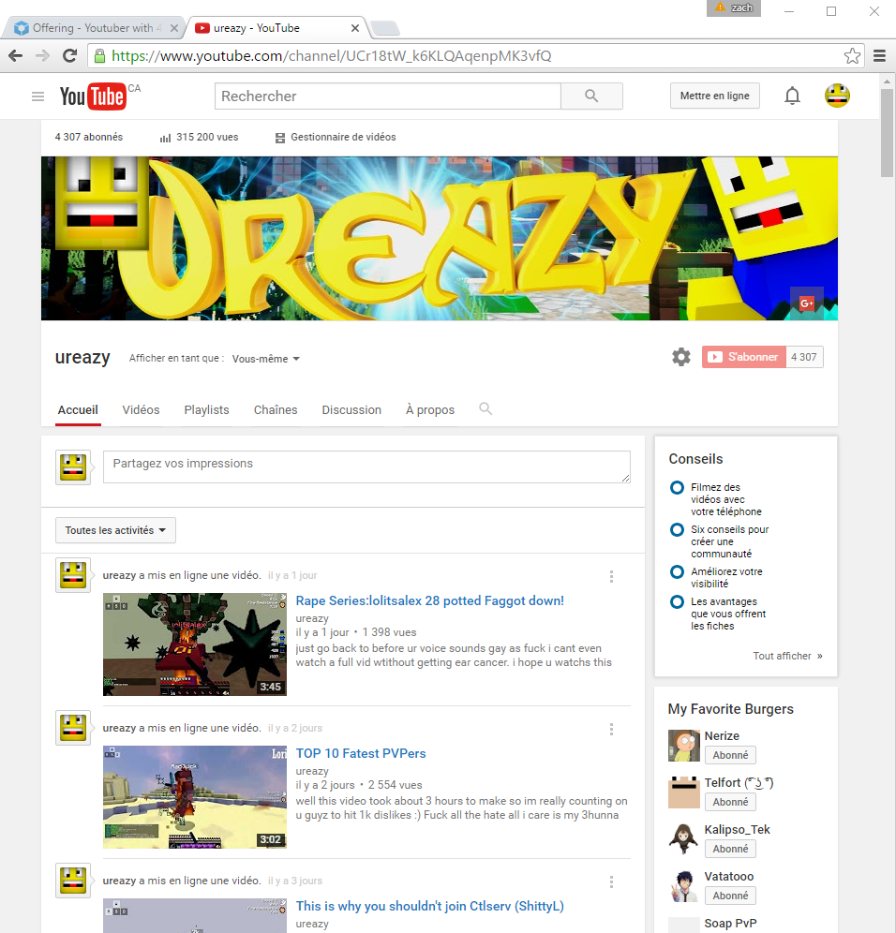Click the secure padlock icon
Image resolution: width=896 pixels, height=933 pixels.
point(100,56)
